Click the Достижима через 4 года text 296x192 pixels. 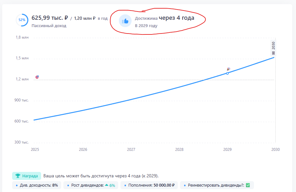click(164, 18)
